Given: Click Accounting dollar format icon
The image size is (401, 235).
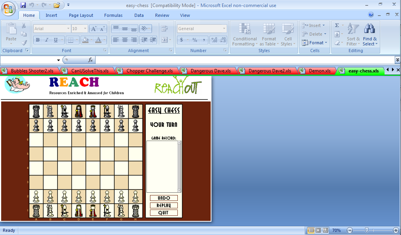Looking at the screenshot, I should [182, 40].
